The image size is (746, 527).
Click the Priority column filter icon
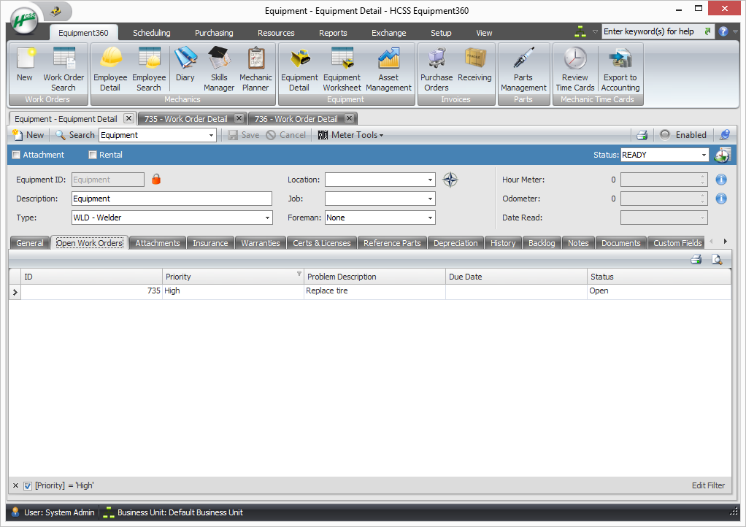click(x=299, y=273)
